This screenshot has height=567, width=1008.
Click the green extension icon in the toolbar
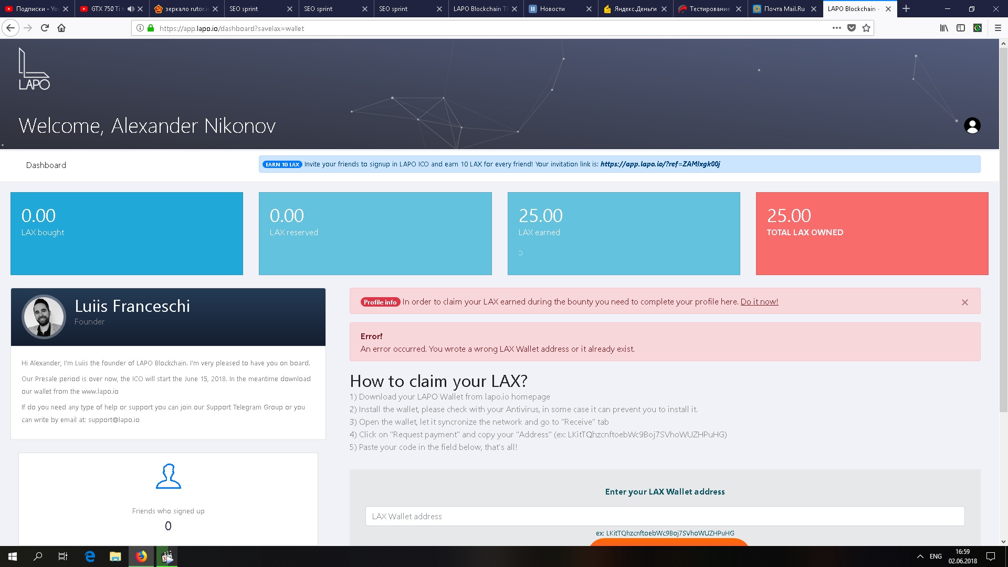tap(978, 28)
